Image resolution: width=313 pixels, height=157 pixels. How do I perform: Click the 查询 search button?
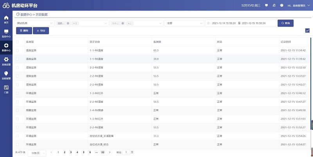point(286,23)
